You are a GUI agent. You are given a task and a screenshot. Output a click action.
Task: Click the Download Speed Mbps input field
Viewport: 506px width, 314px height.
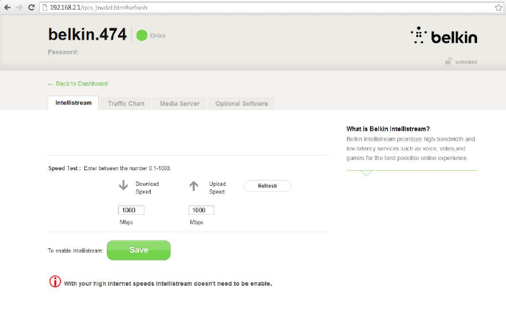click(131, 210)
